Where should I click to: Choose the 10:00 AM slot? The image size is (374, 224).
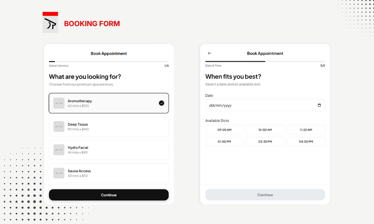tap(265, 130)
